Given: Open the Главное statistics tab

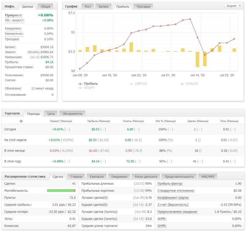Looking at the screenshot, I should click(x=76, y=177).
